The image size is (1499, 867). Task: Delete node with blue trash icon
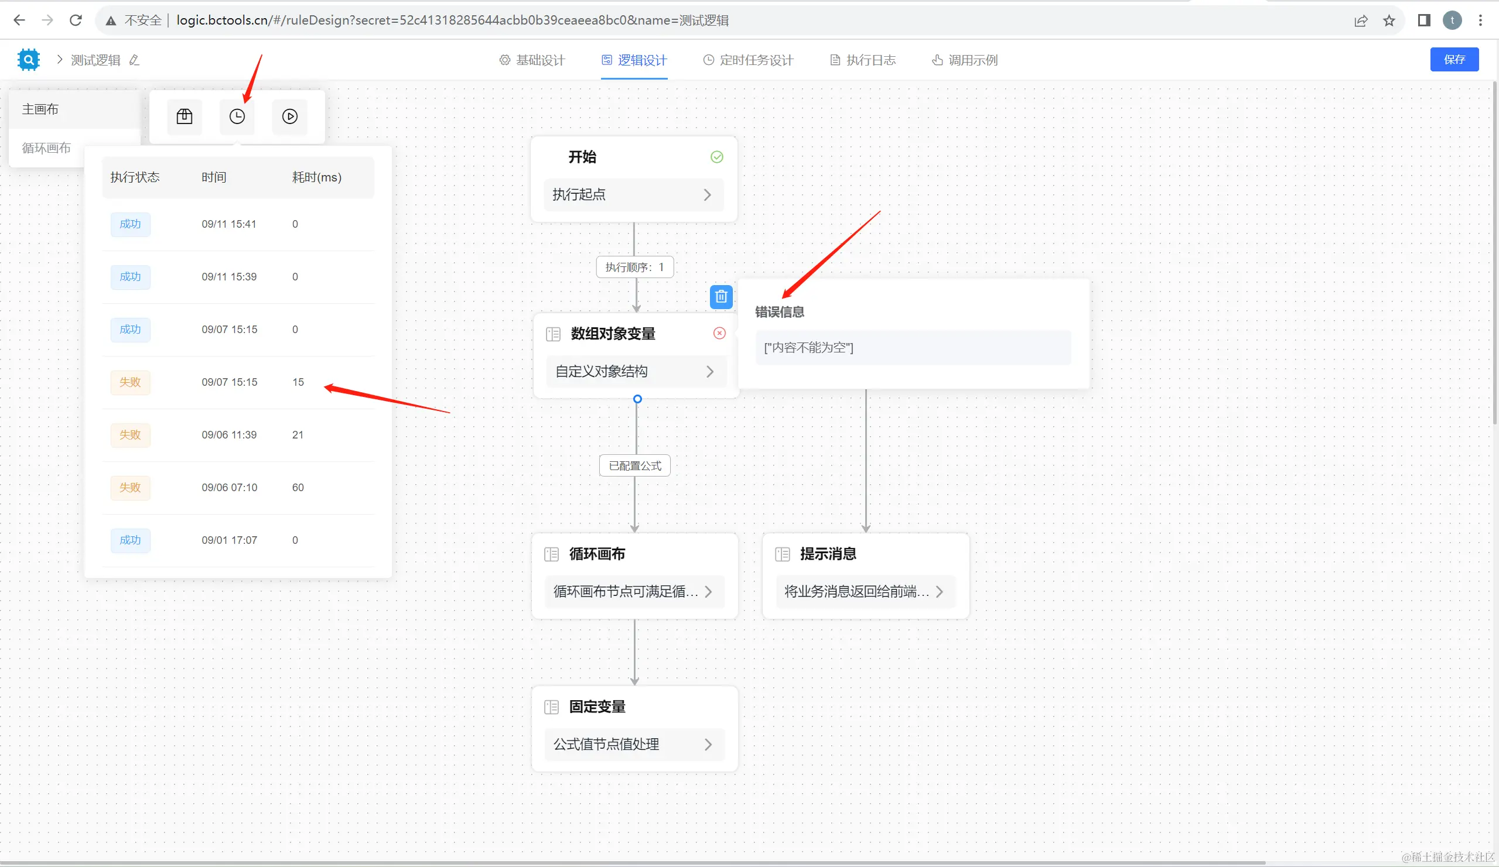721,296
